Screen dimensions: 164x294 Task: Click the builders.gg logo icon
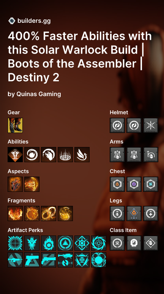[x=12, y=21]
